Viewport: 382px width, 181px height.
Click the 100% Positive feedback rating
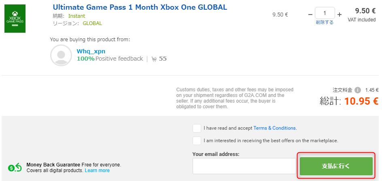(110, 59)
